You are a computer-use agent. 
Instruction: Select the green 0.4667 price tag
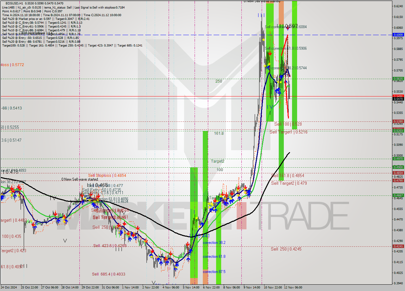(398, 195)
